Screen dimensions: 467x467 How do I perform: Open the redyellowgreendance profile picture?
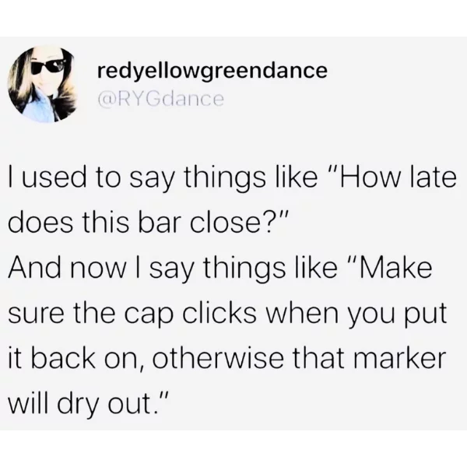(42, 84)
